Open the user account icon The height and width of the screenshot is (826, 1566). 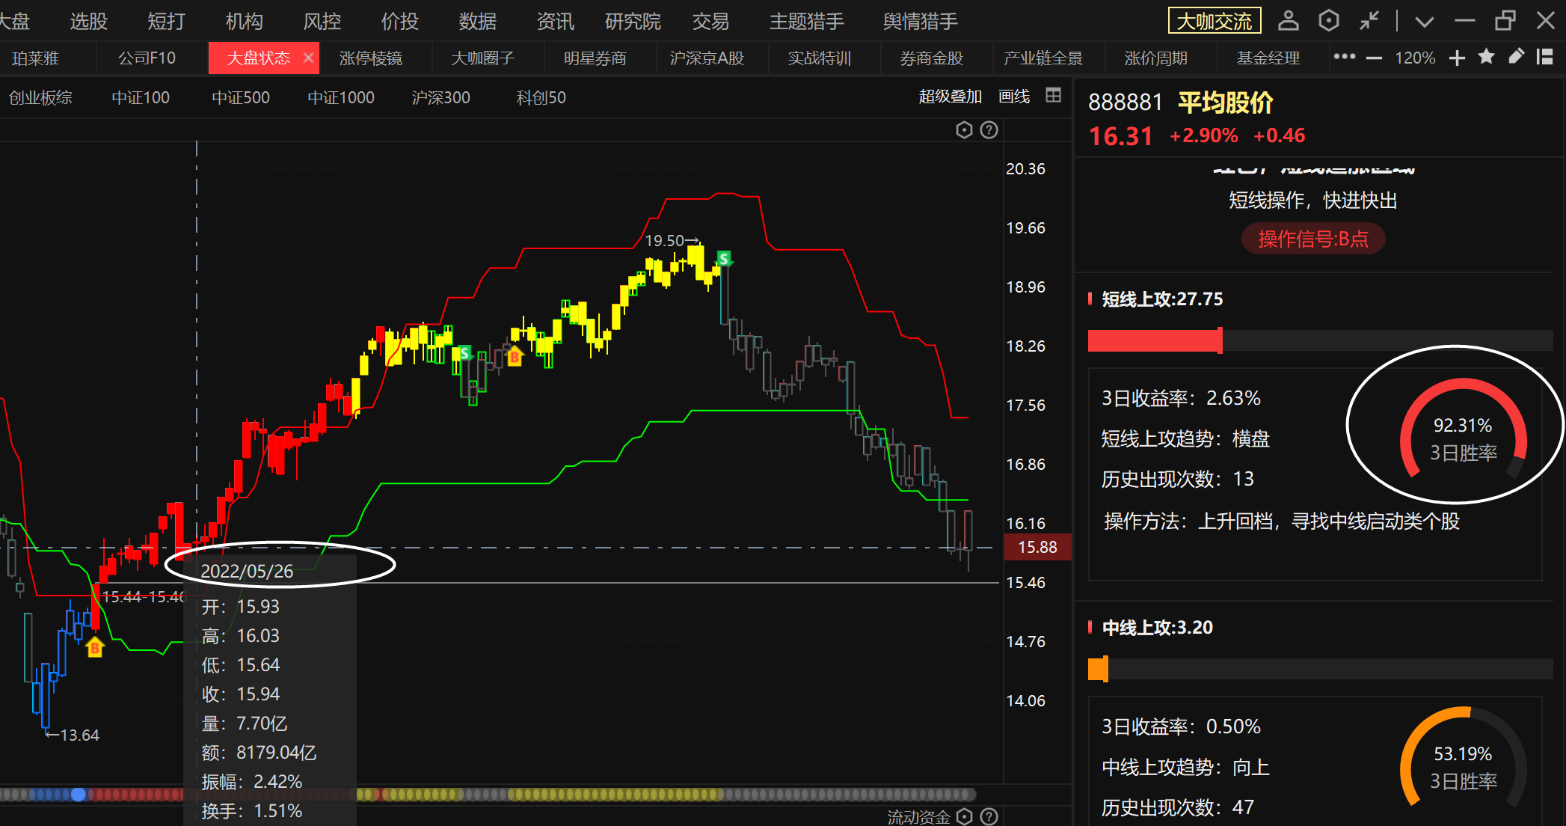[1288, 20]
